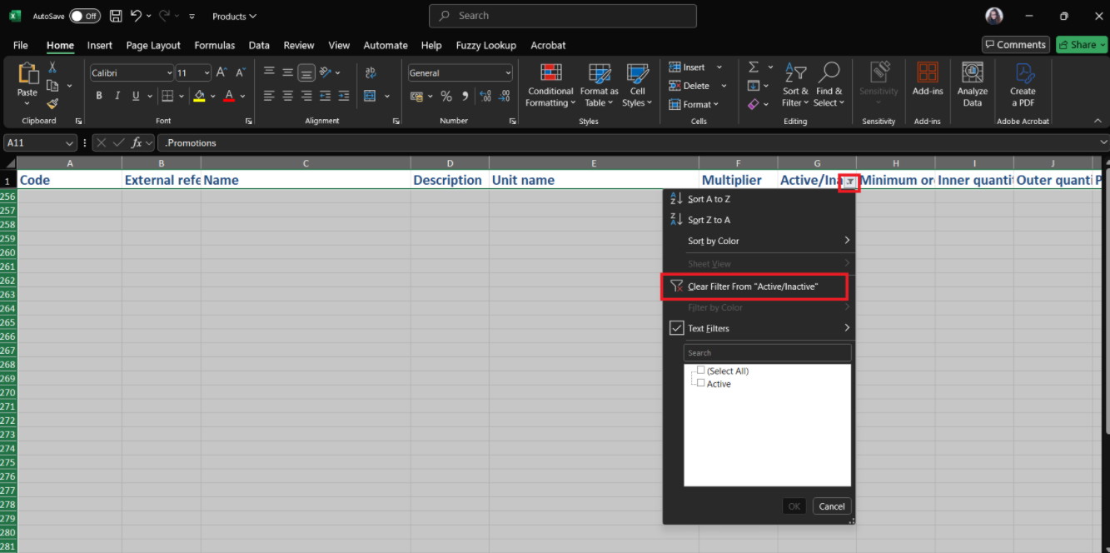The image size is (1110, 553).
Task: Click the Add-ins icon
Action: click(927, 74)
